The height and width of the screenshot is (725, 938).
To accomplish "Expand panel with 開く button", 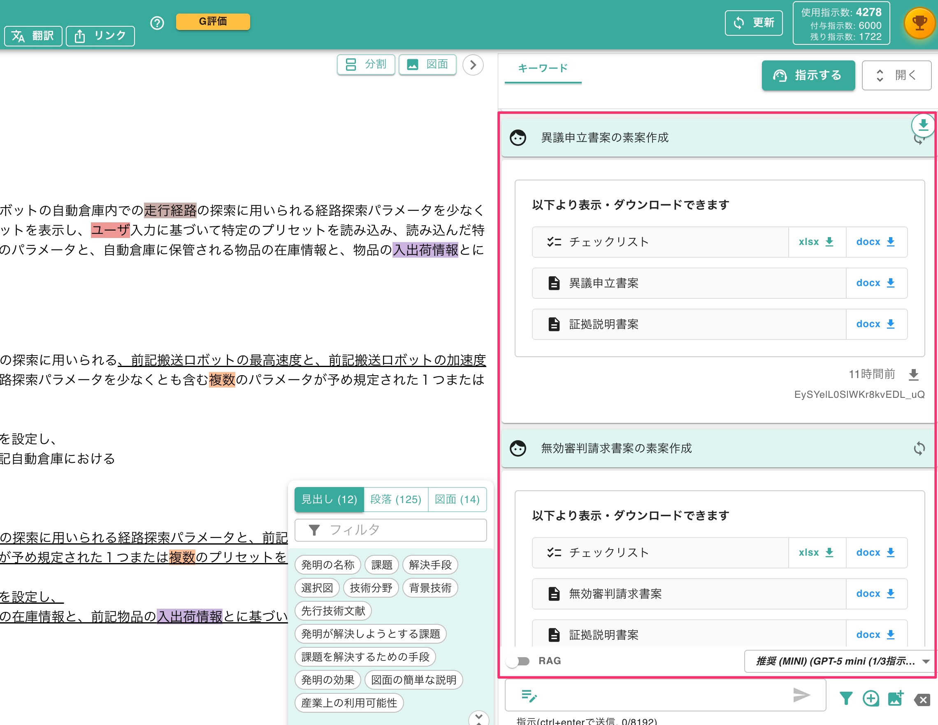I will (x=897, y=75).
